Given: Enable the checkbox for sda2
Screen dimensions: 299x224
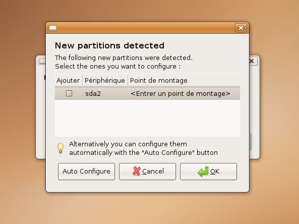Looking at the screenshot, I should tap(69, 93).
